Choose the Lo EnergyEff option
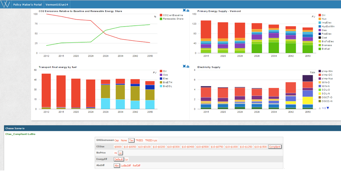Image resolution: width=341 pixels, height=171 pixels. pos(126,159)
